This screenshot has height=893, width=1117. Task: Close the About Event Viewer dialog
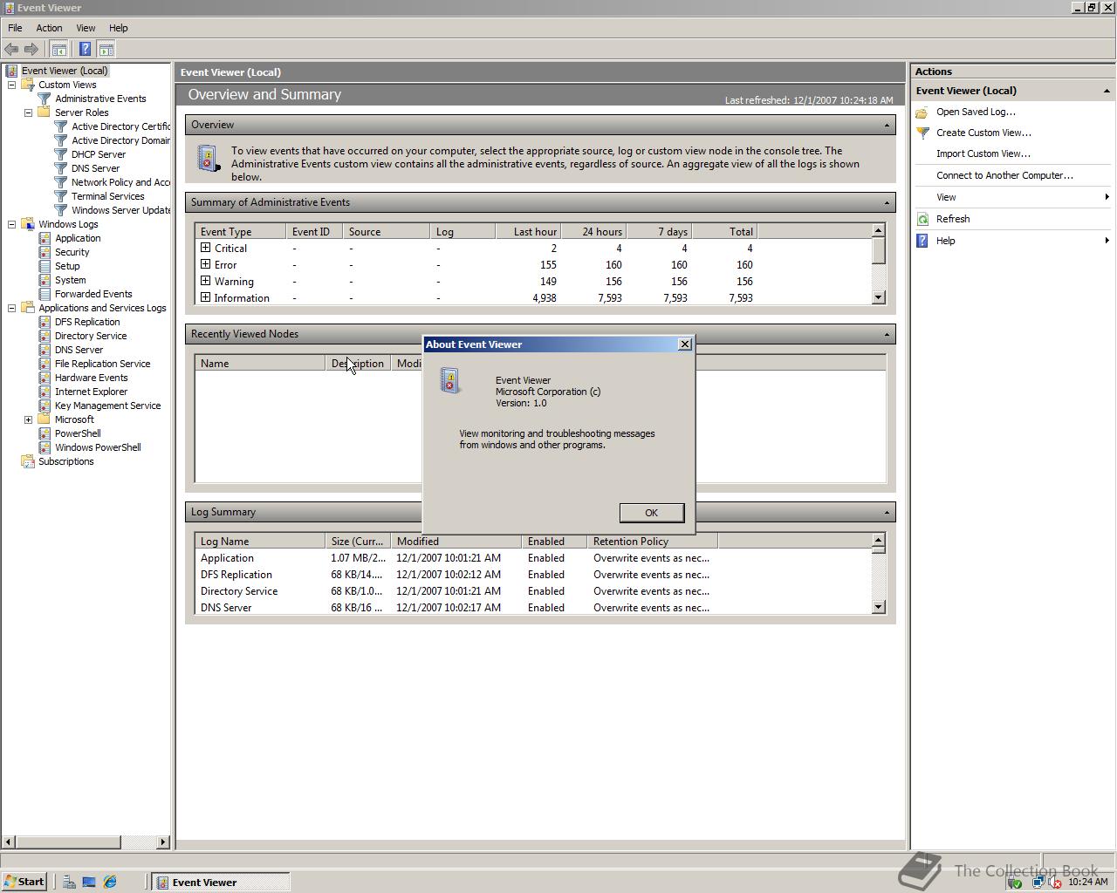685,344
